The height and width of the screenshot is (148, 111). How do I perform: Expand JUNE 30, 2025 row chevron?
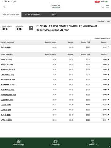[x=108, y=109]
